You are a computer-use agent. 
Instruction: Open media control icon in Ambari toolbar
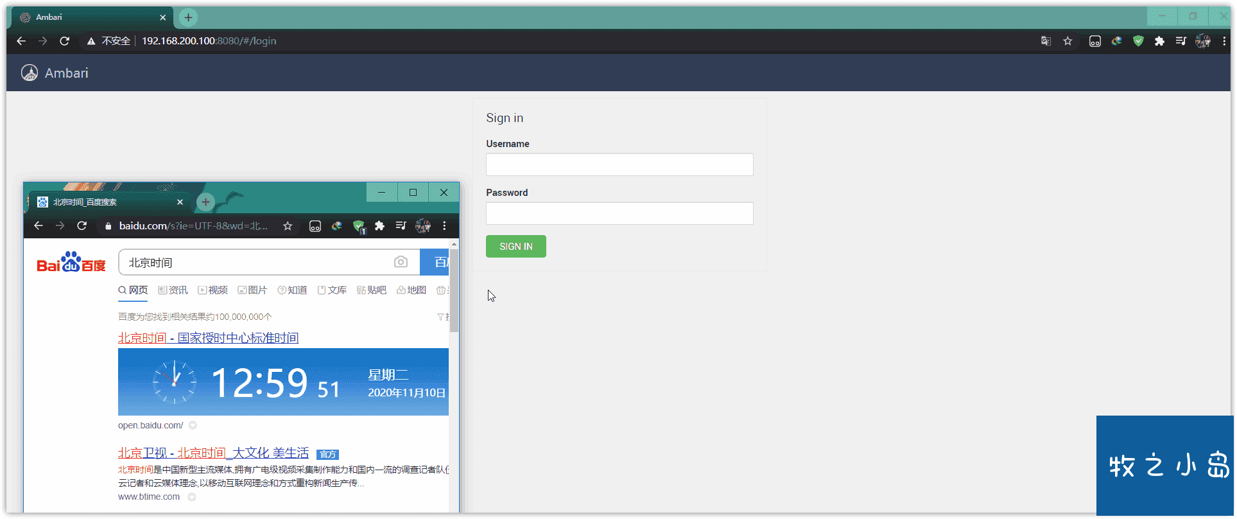[x=1181, y=41]
